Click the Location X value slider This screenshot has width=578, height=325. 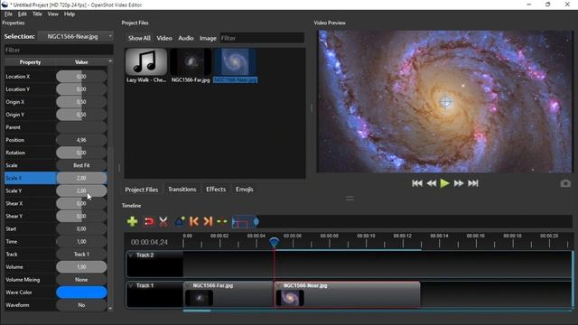[81, 76]
